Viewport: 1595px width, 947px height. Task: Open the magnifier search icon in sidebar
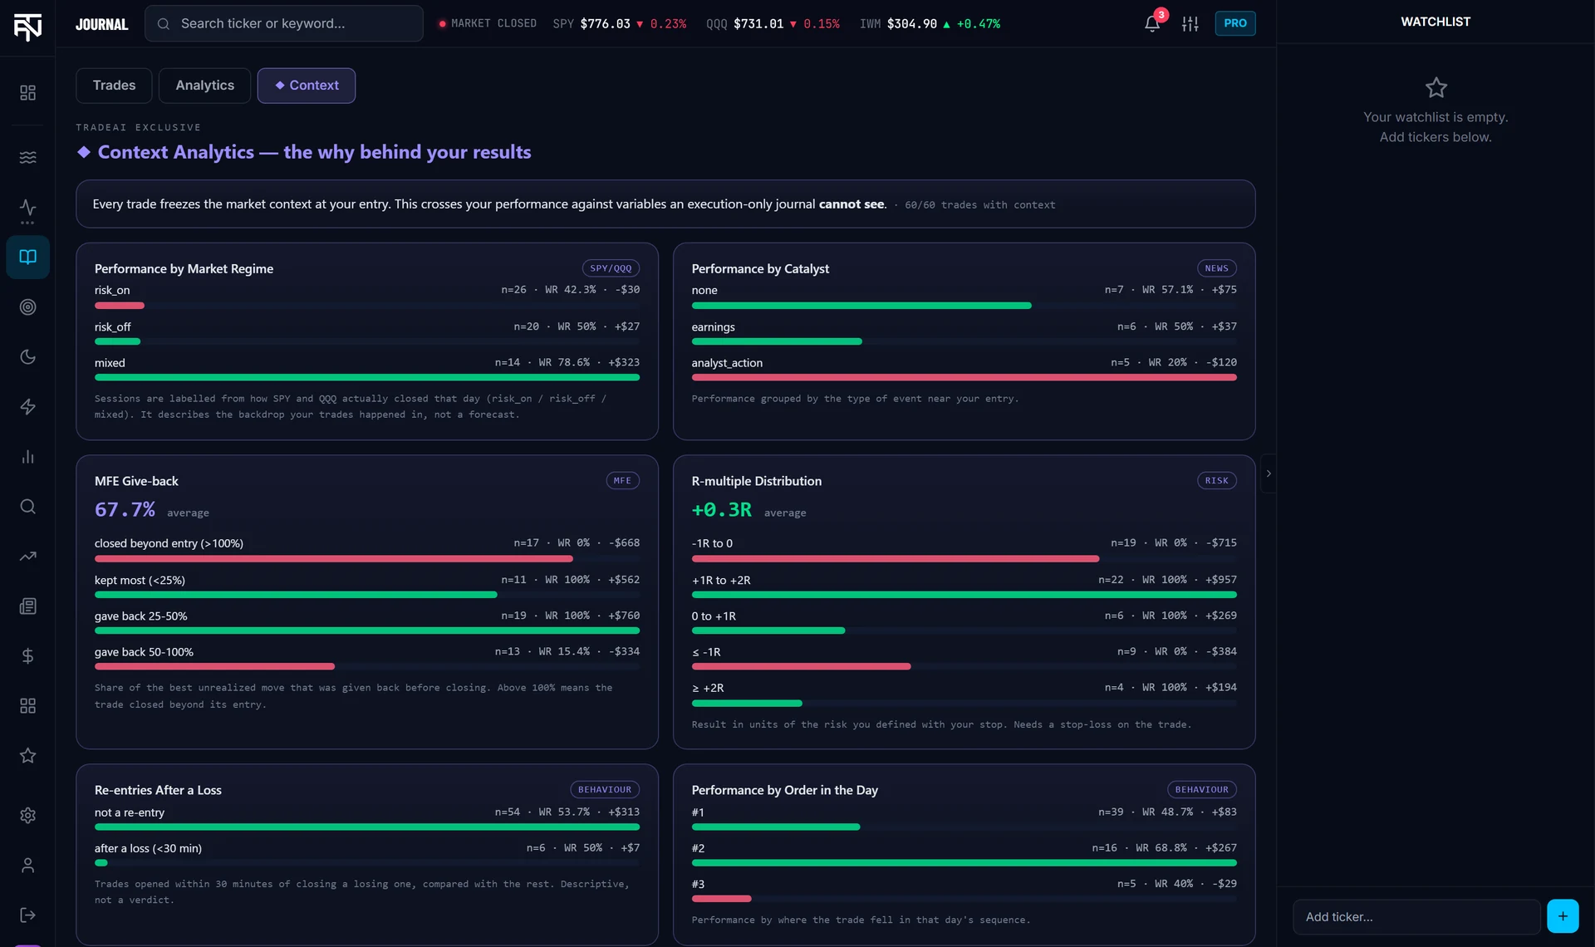click(x=27, y=507)
